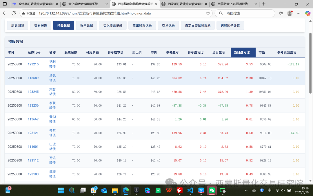Open 帝尔转债 name link
Viewport: 313px width, 196px height.
(x=52, y=133)
